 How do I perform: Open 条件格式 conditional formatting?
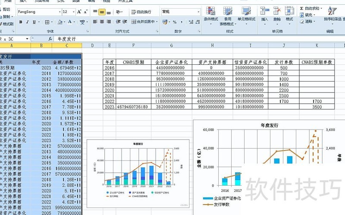(211, 16)
